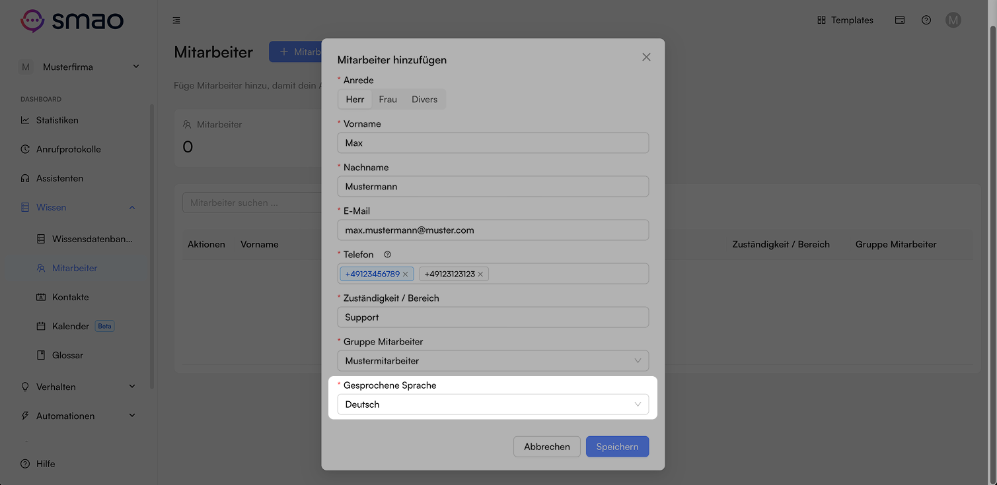Open the help question-mark icon in header

(926, 20)
